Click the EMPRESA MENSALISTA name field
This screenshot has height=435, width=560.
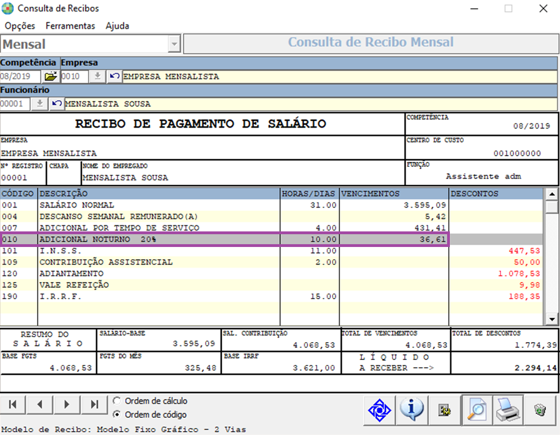340,76
